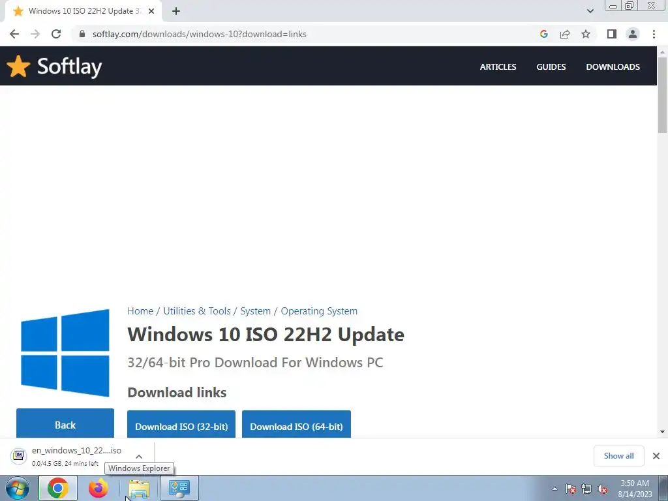Bookmark this page with the star icon

tap(586, 34)
